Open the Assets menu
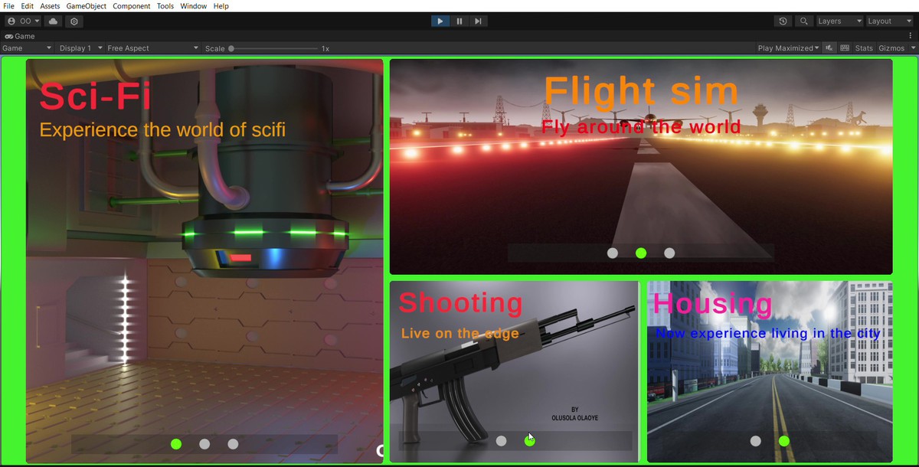The width and height of the screenshot is (919, 467). point(50,5)
